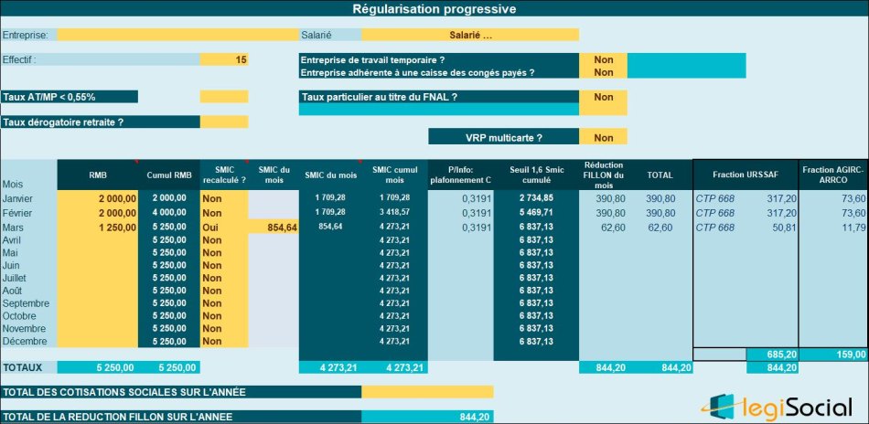This screenshot has height=424, width=869.
Task: Click Janvier 'CTP 668' label
Action: pyautogui.click(x=714, y=198)
